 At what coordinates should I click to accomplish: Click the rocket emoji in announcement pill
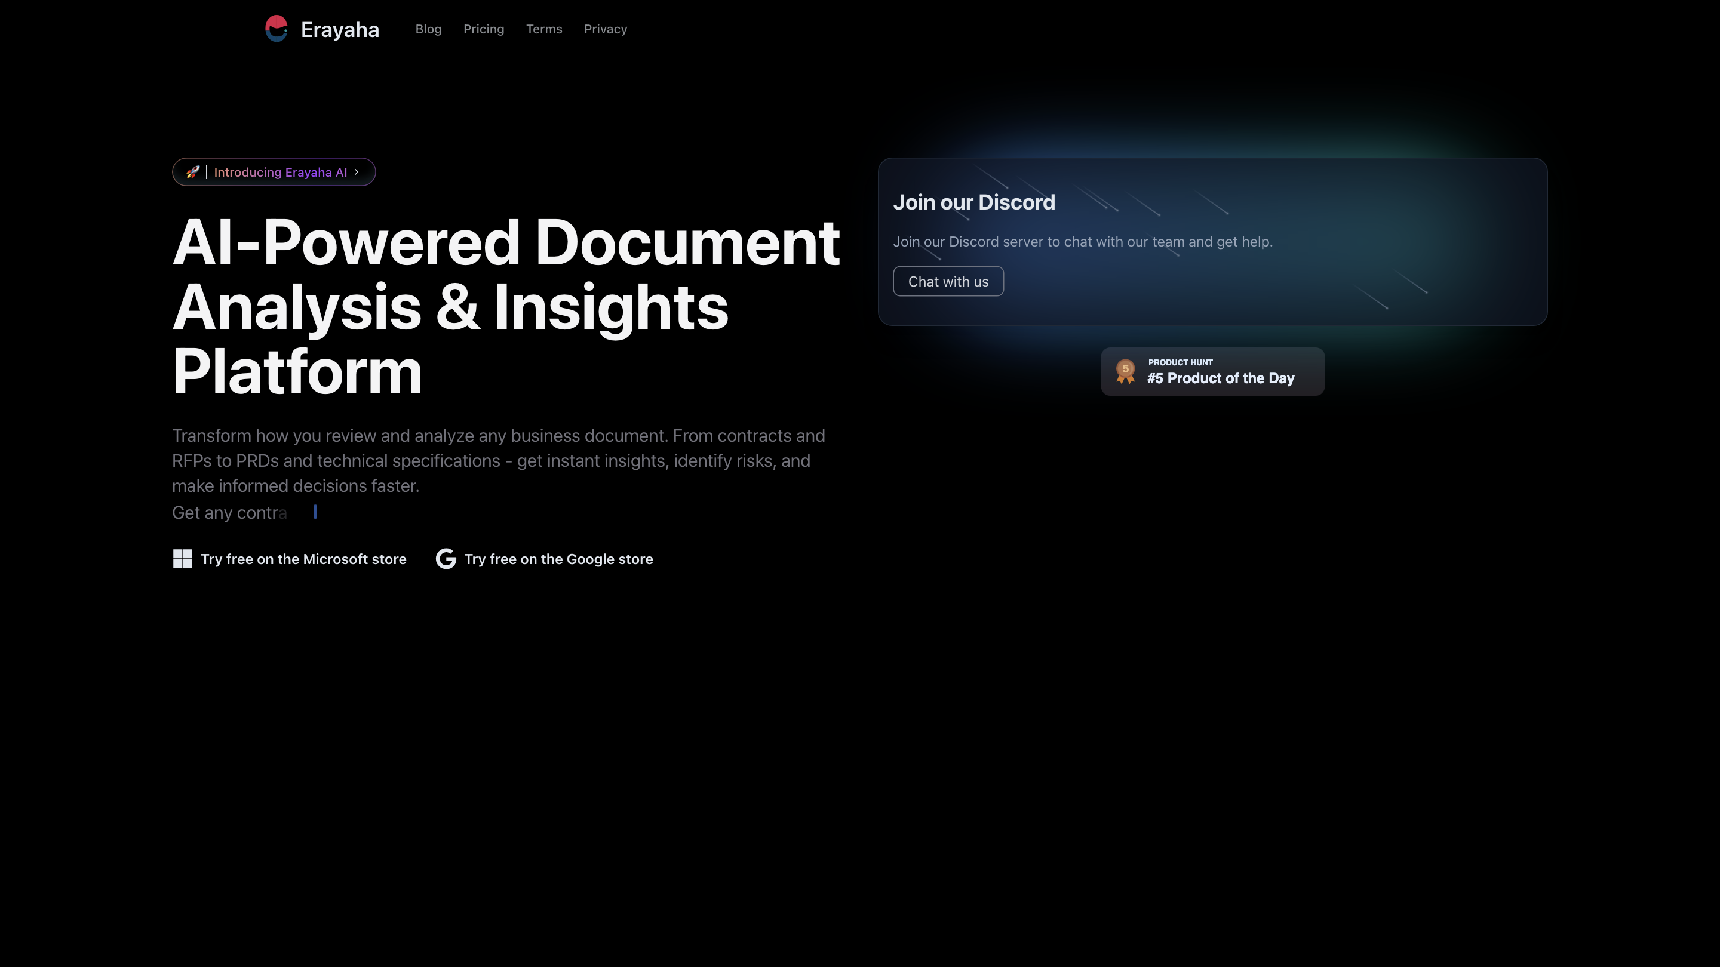(192, 172)
